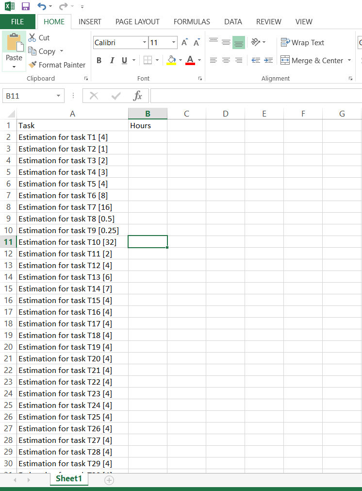Click the Name Box showing B11

[x=28, y=96]
